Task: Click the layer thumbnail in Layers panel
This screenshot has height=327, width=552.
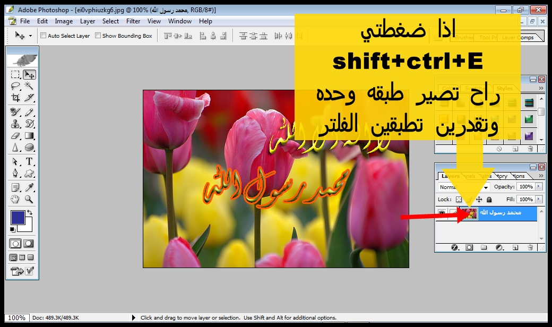Action: (x=469, y=213)
